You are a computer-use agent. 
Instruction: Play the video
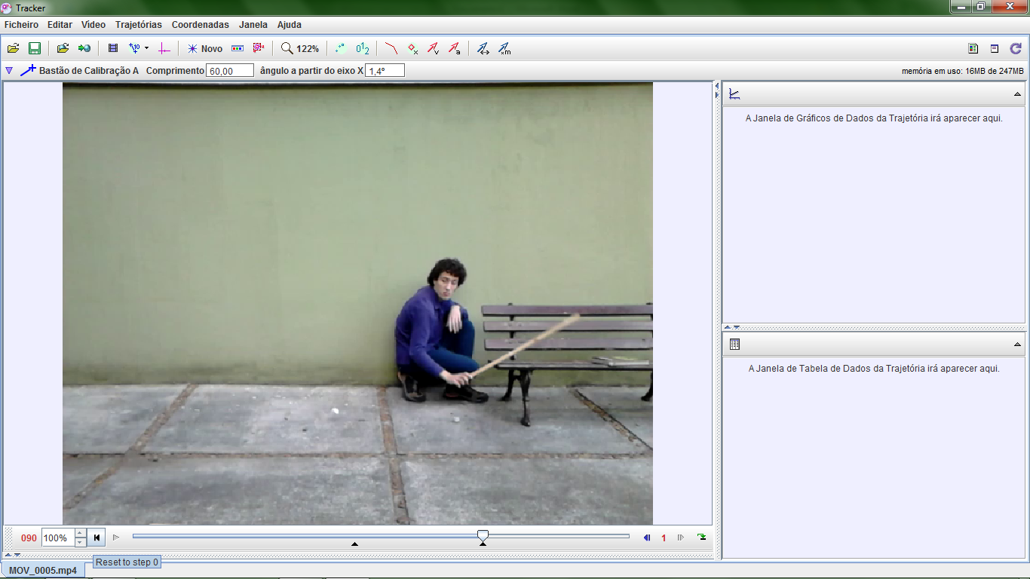(x=116, y=538)
